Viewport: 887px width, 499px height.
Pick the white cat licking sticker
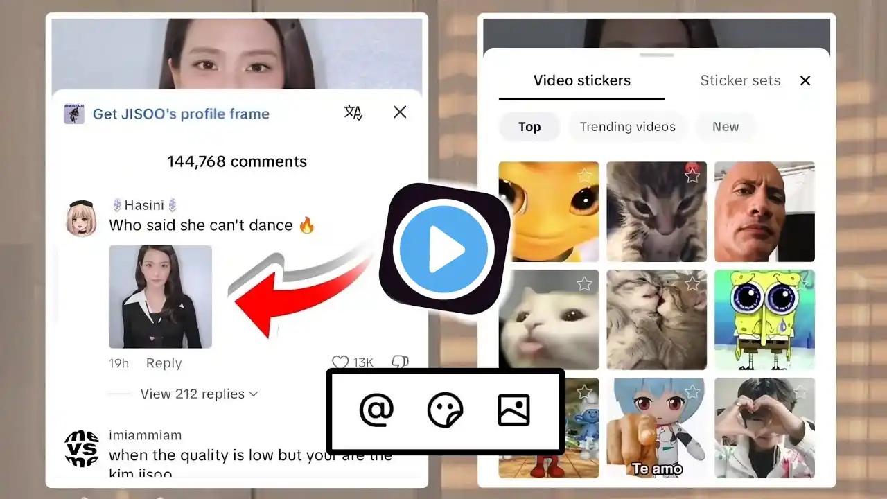[549, 319]
